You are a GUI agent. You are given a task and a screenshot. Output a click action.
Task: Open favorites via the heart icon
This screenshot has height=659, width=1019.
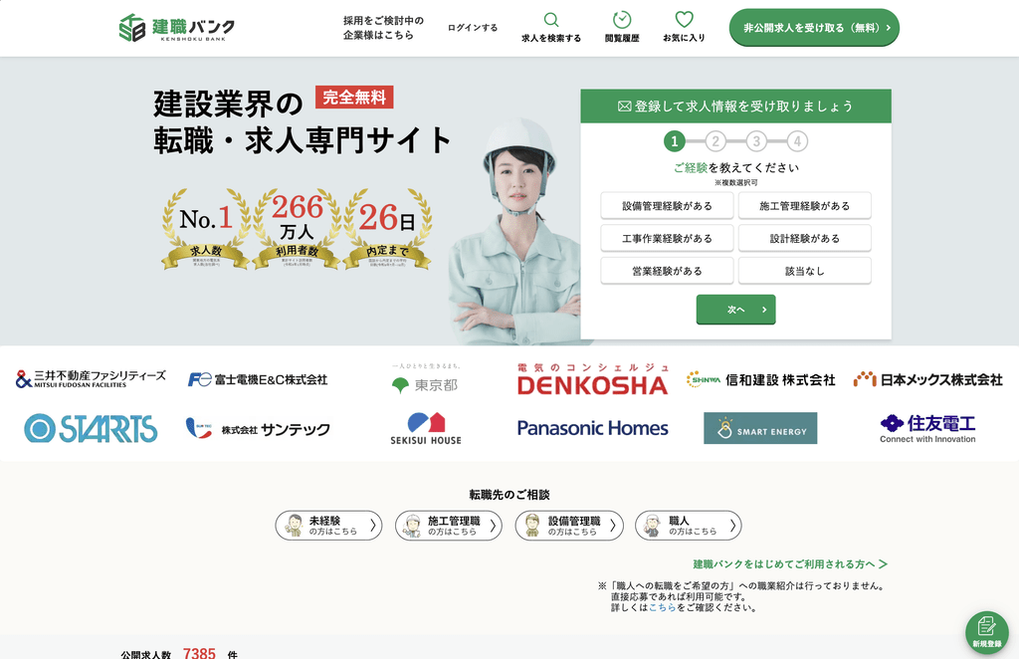[x=684, y=19]
